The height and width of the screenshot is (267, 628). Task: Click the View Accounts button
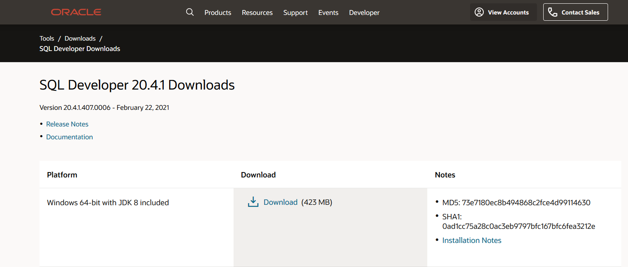point(503,12)
